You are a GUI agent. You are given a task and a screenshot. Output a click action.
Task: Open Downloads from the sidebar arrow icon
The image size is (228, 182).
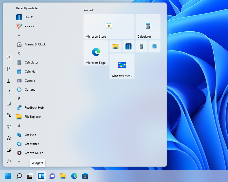(9, 81)
